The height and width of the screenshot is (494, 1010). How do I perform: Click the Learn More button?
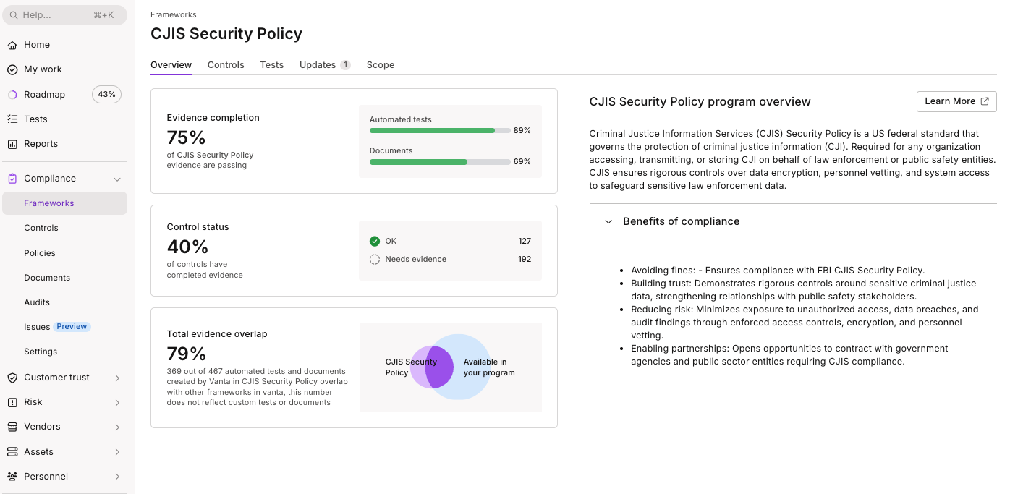[956, 101]
